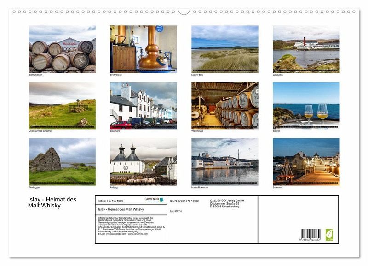368x266 pixels.
Task: Open the Slàinte whisky glasses photo
Action: (306, 106)
